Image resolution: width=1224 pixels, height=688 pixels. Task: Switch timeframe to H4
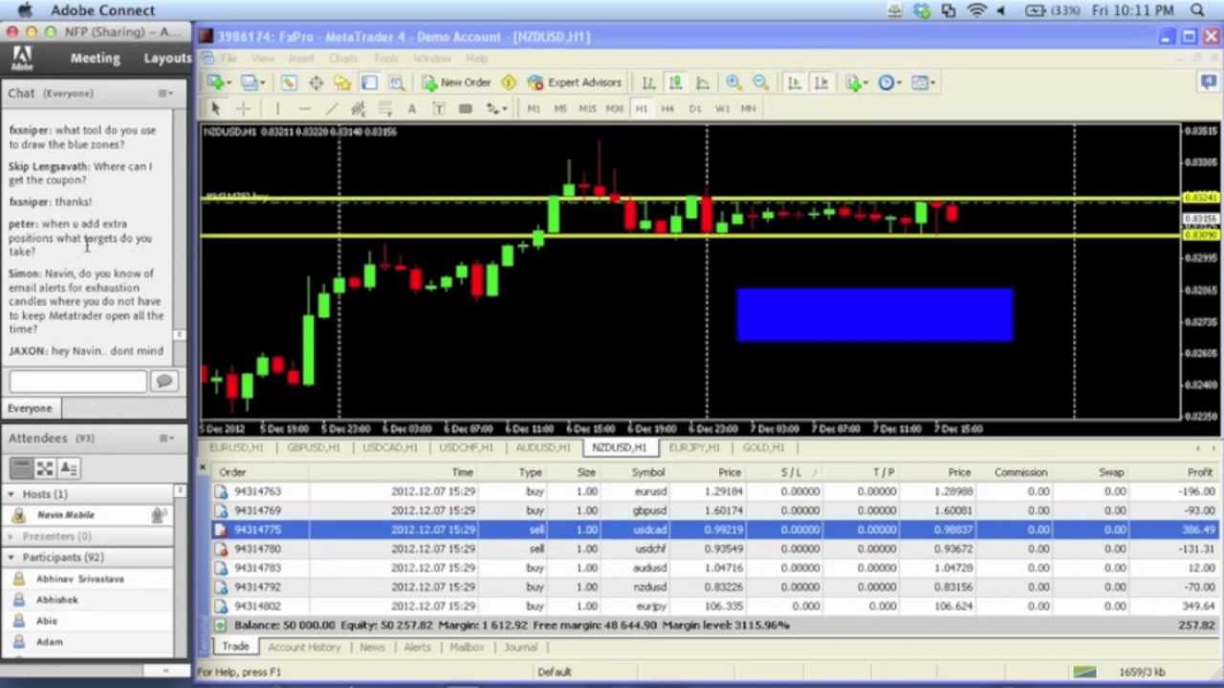tap(667, 108)
